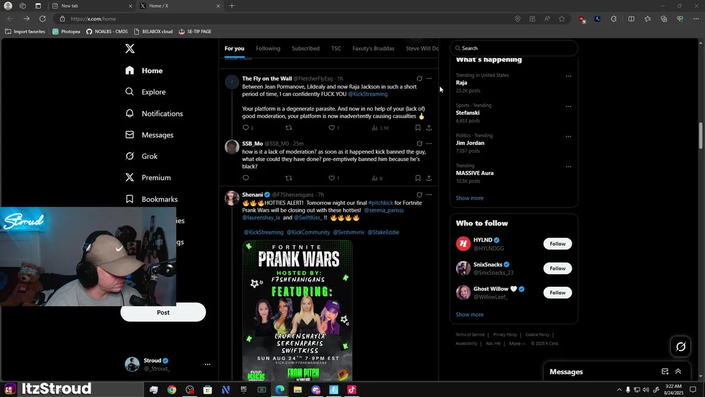Refresh the browser page
705x397 pixels.
[x=42, y=19]
